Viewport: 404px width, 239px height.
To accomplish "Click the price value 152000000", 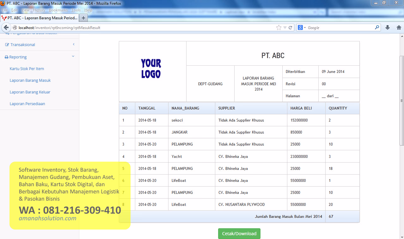I will coord(299,120).
